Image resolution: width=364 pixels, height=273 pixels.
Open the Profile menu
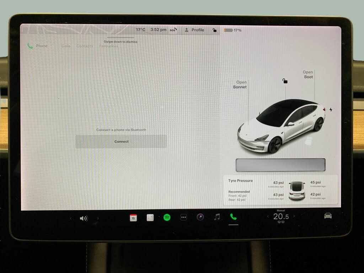194,30
